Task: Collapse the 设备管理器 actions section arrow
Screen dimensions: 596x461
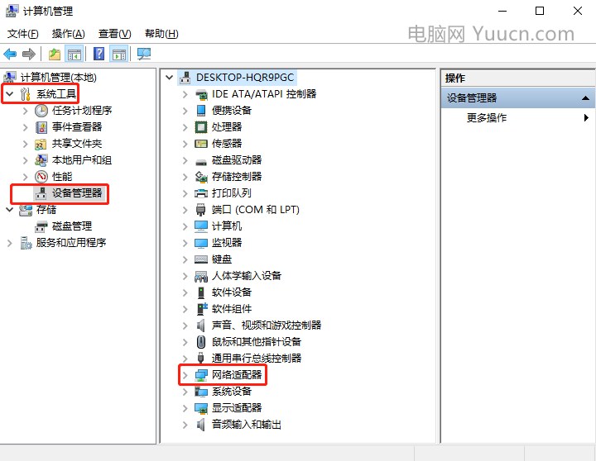Action: 586,98
